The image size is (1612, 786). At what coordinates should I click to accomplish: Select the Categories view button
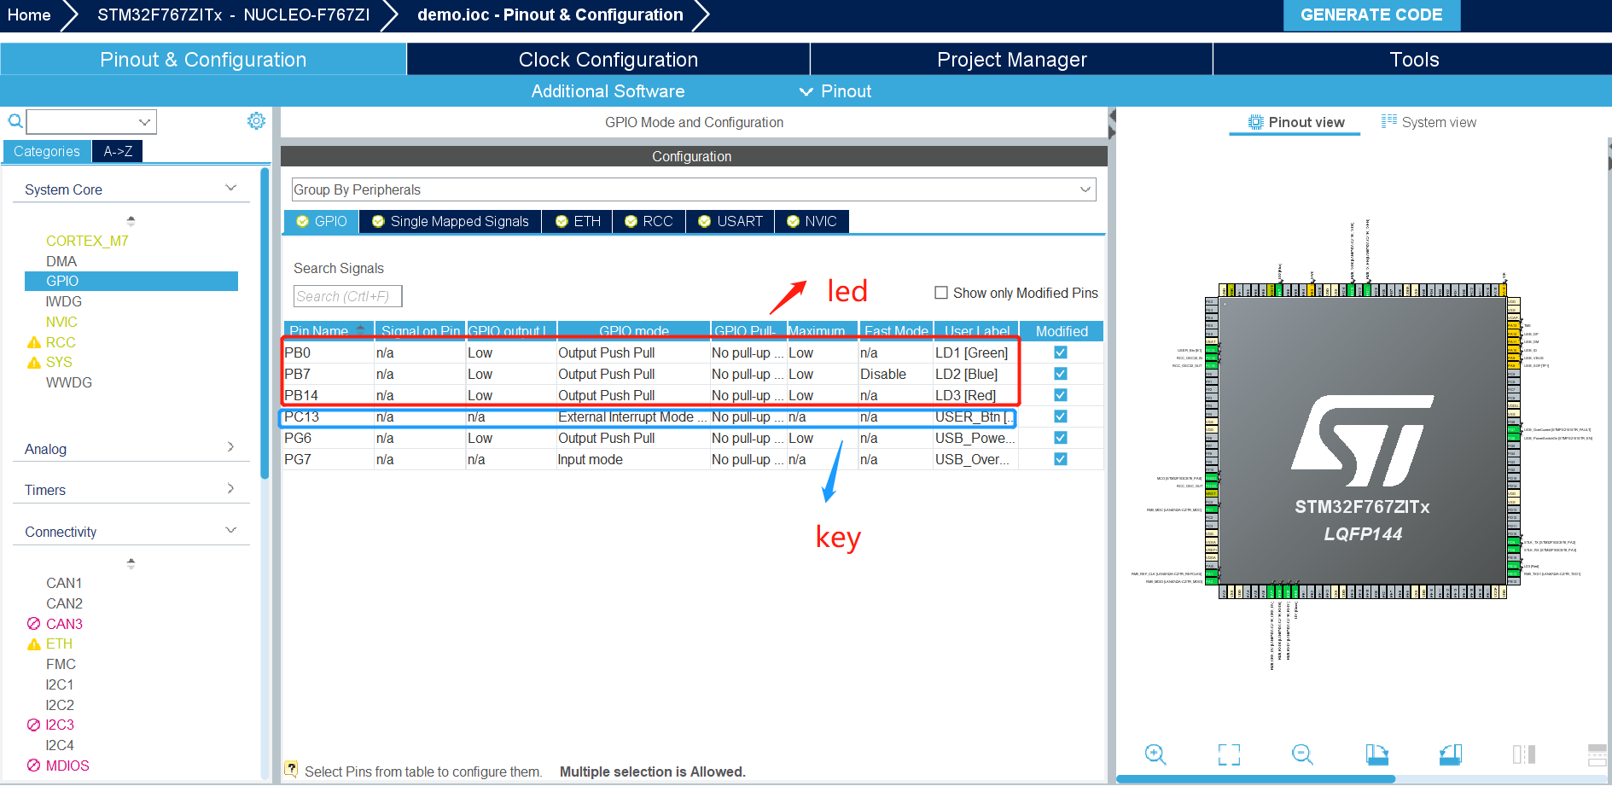[47, 151]
